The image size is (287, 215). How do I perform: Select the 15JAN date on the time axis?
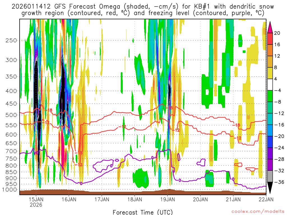[x=36, y=200]
